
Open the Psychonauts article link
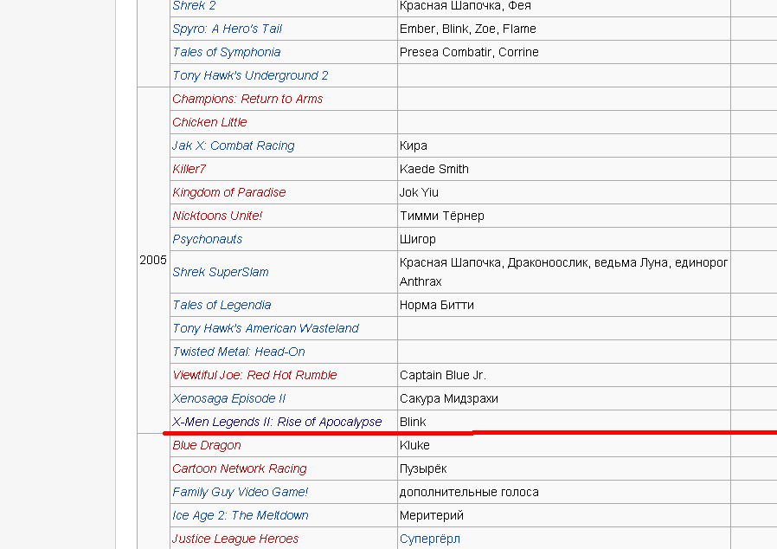(x=207, y=239)
